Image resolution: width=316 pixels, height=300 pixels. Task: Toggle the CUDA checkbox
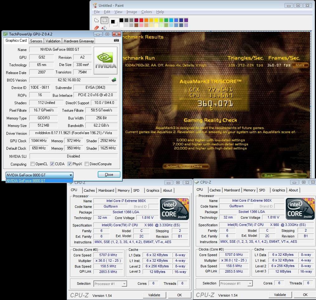(x=52, y=164)
